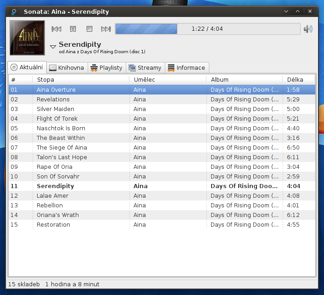Select the track Aina Overture
Image resolution: width=324 pixels, height=295 pixels.
pos(162,90)
